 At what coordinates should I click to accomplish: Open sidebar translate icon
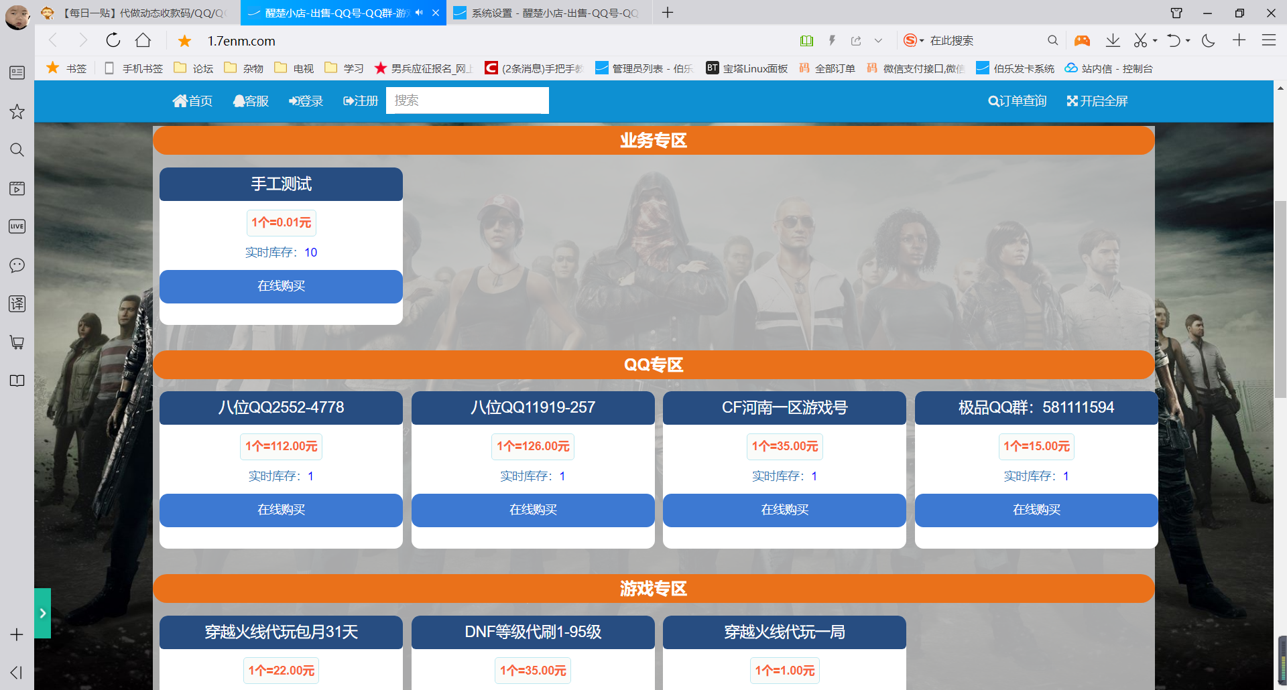(17, 303)
